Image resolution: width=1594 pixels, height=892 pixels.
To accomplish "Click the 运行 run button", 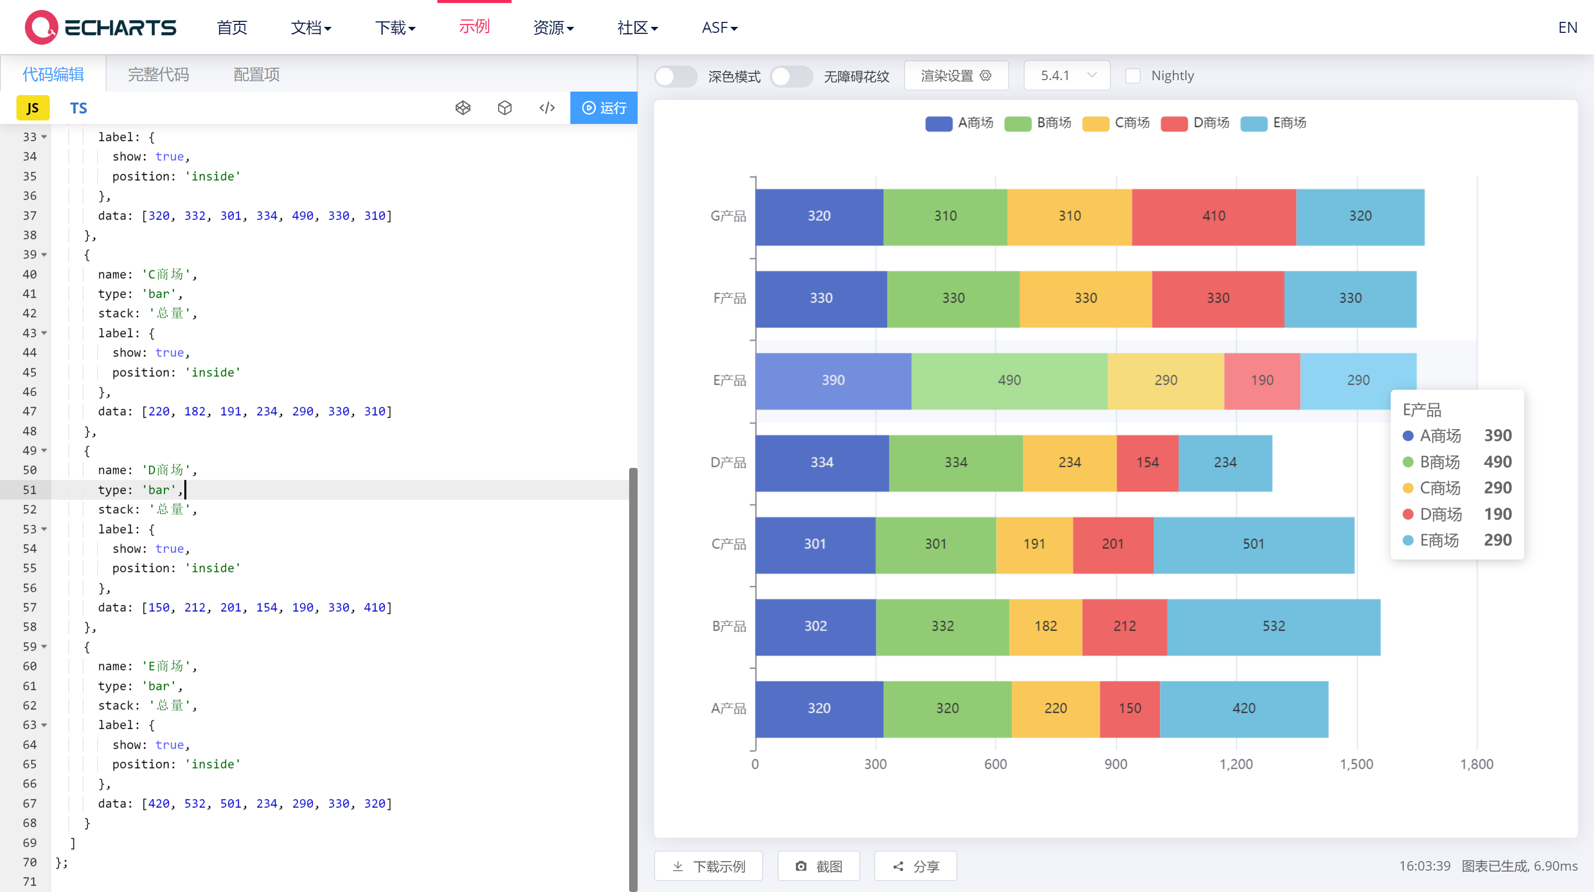I will (603, 108).
